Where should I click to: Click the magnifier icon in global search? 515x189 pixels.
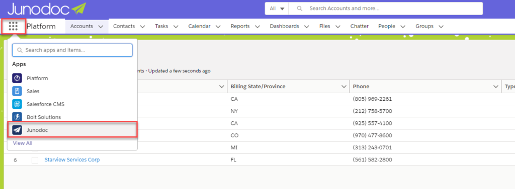[299, 9]
